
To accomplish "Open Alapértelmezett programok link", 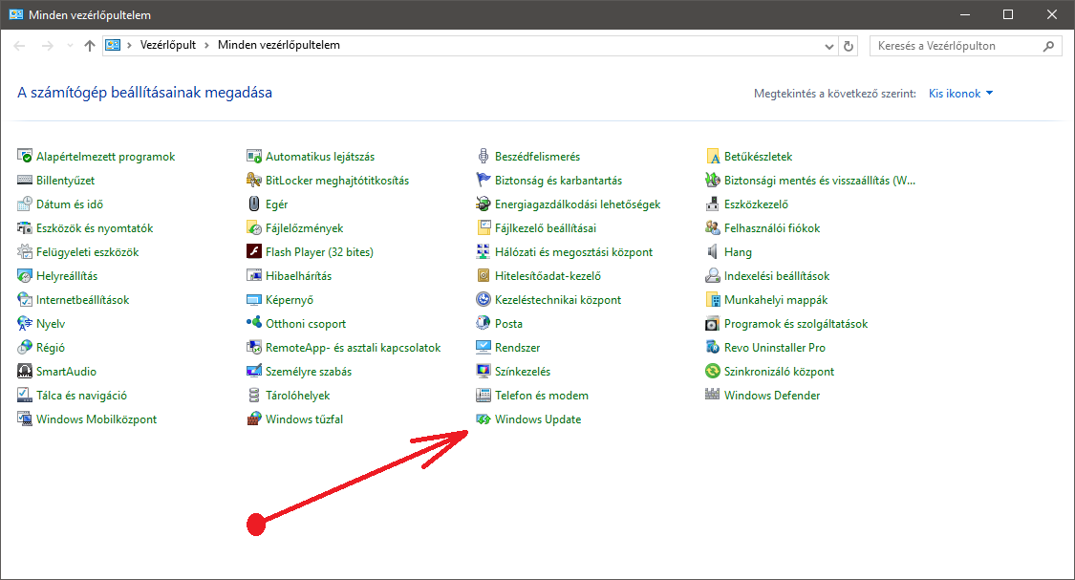I will [105, 157].
